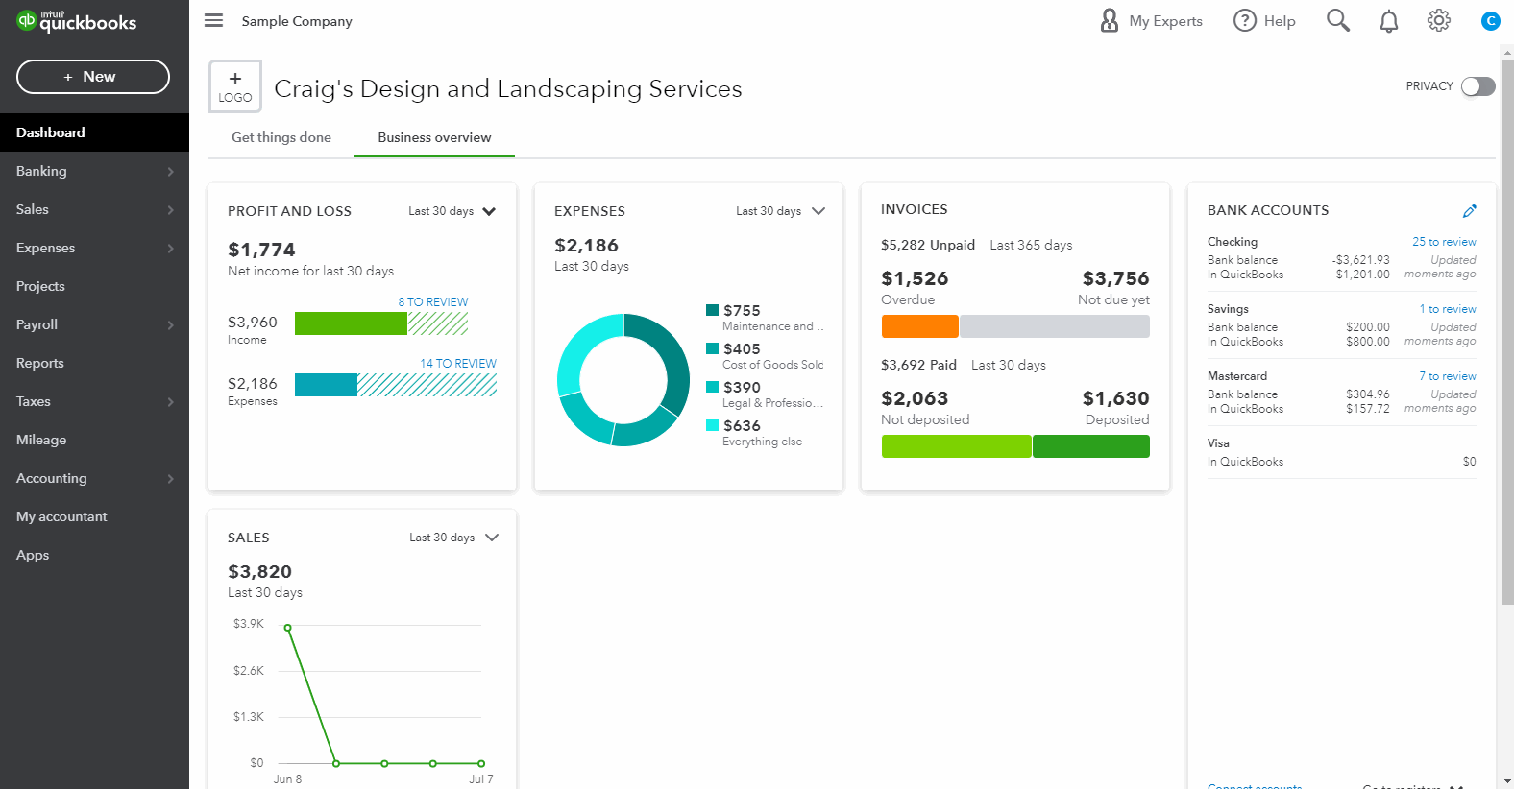The width and height of the screenshot is (1514, 789).
Task: Expand the Banking submenu chevron
Action: pyautogui.click(x=170, y=171)
